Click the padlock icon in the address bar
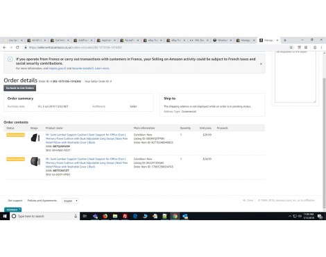326x257 pixels. click(x=26, y=47)
